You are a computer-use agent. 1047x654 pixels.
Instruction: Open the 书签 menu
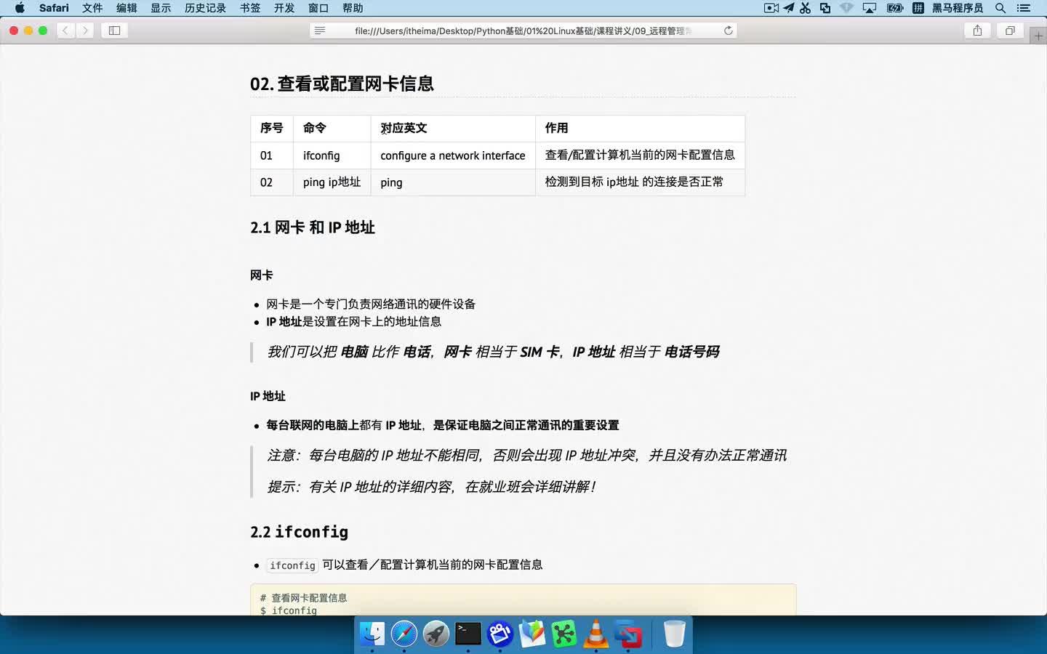click(x=250, y=8)
